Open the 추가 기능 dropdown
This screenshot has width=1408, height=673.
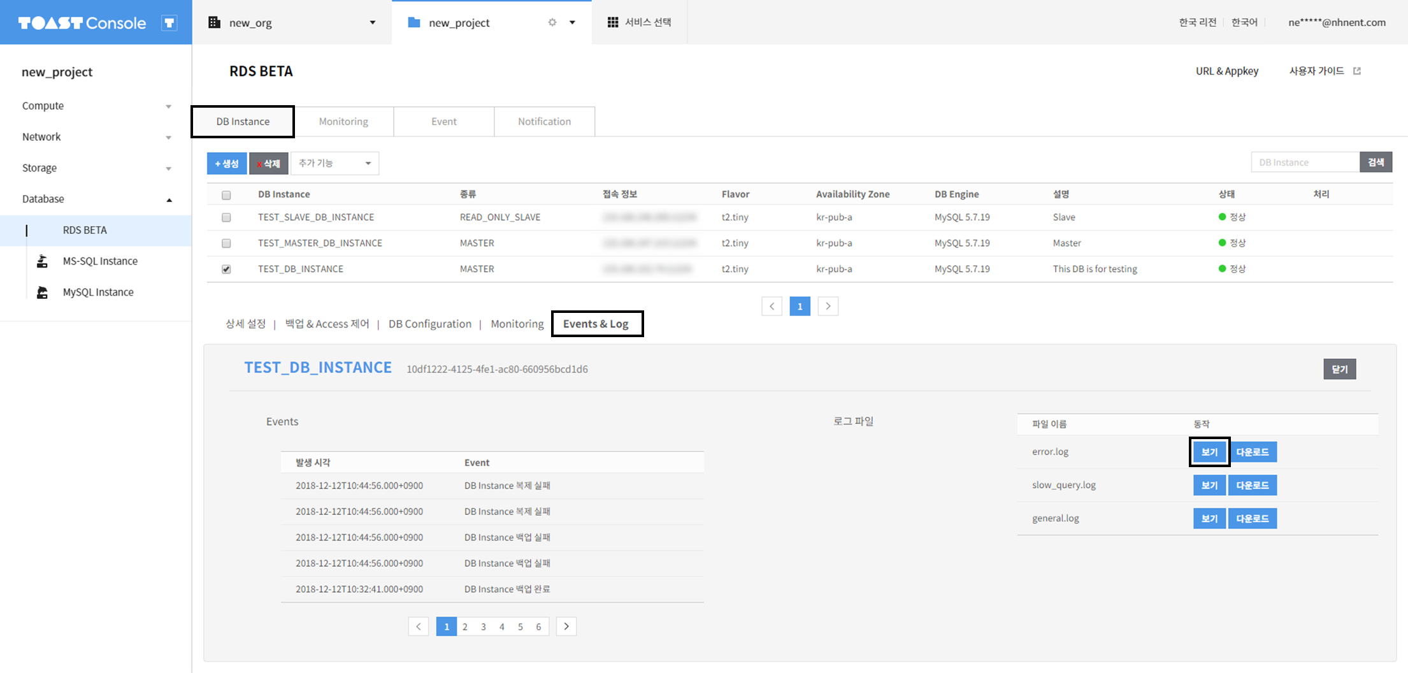(x=335, y=163)
